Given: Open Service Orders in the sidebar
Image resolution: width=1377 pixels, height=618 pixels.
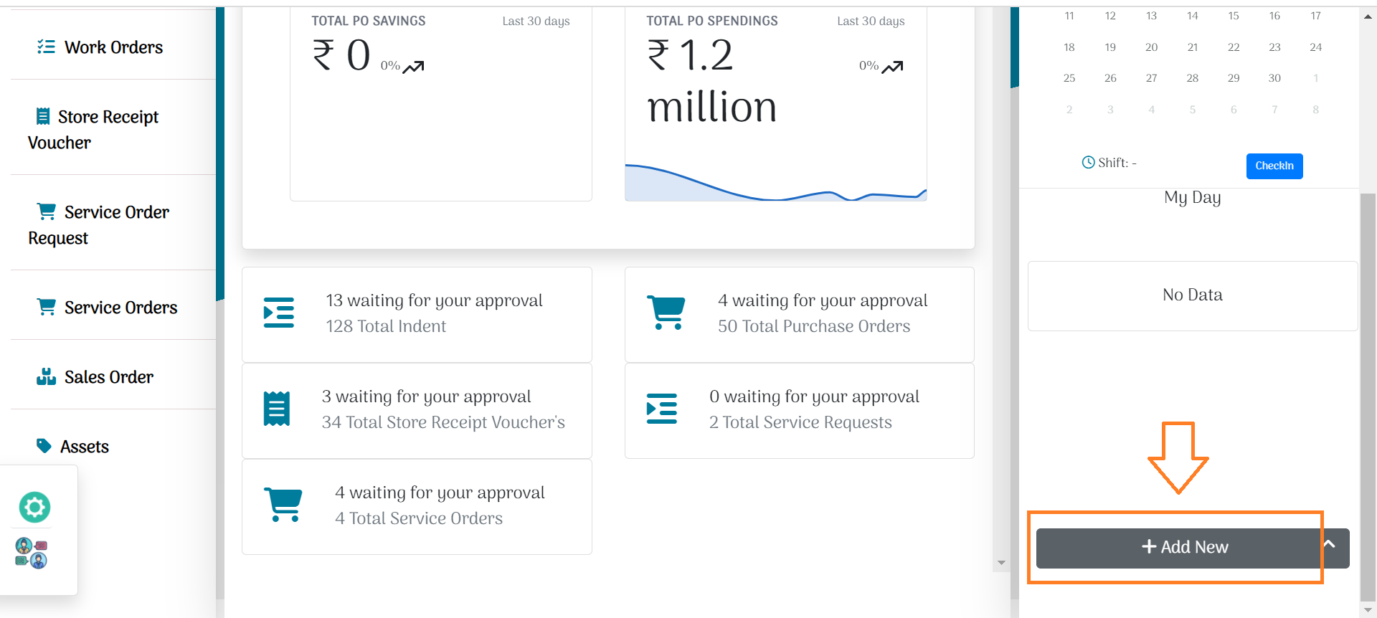Looking at the screenshot, I should tap(120, 308).
